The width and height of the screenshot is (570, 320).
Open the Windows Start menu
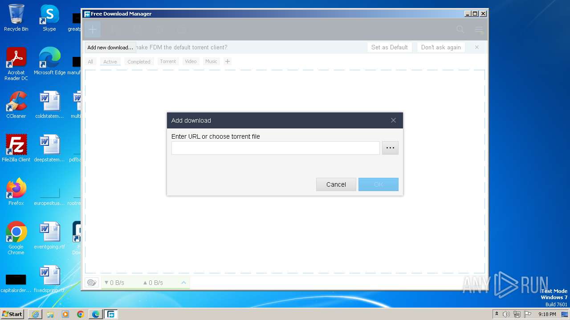tap(12, 314)
